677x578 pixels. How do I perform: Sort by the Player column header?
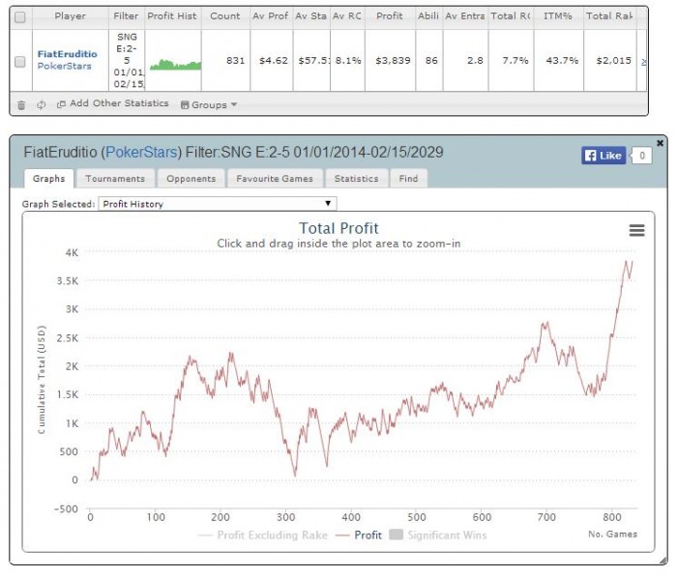70,16
